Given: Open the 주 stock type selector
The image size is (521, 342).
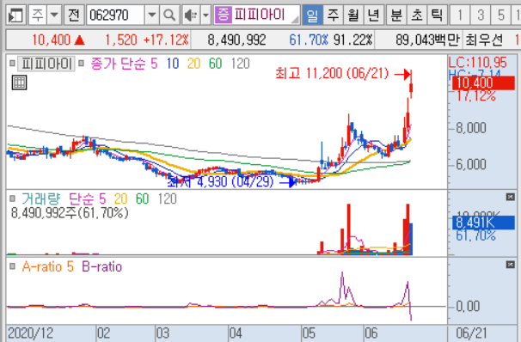Looking at the screenshot, I should click(38, 15).
